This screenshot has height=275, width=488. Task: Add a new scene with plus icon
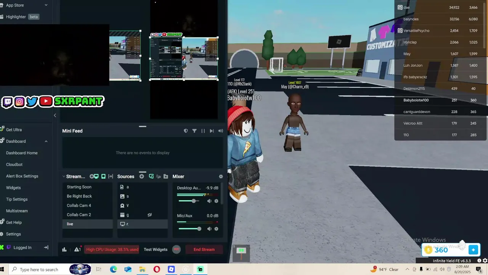tap(91, 176)
